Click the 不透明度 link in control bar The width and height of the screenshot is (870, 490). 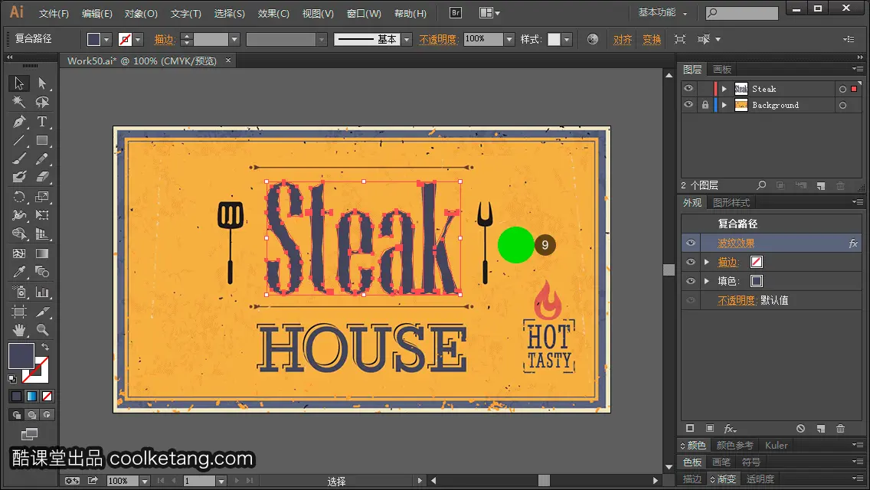pyautogui.click(x=438, y=39)
